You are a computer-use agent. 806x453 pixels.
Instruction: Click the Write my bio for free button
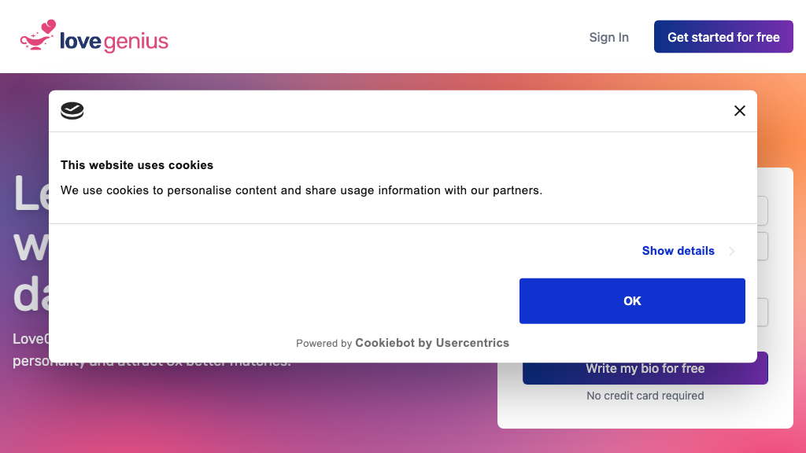pos(645,369)
